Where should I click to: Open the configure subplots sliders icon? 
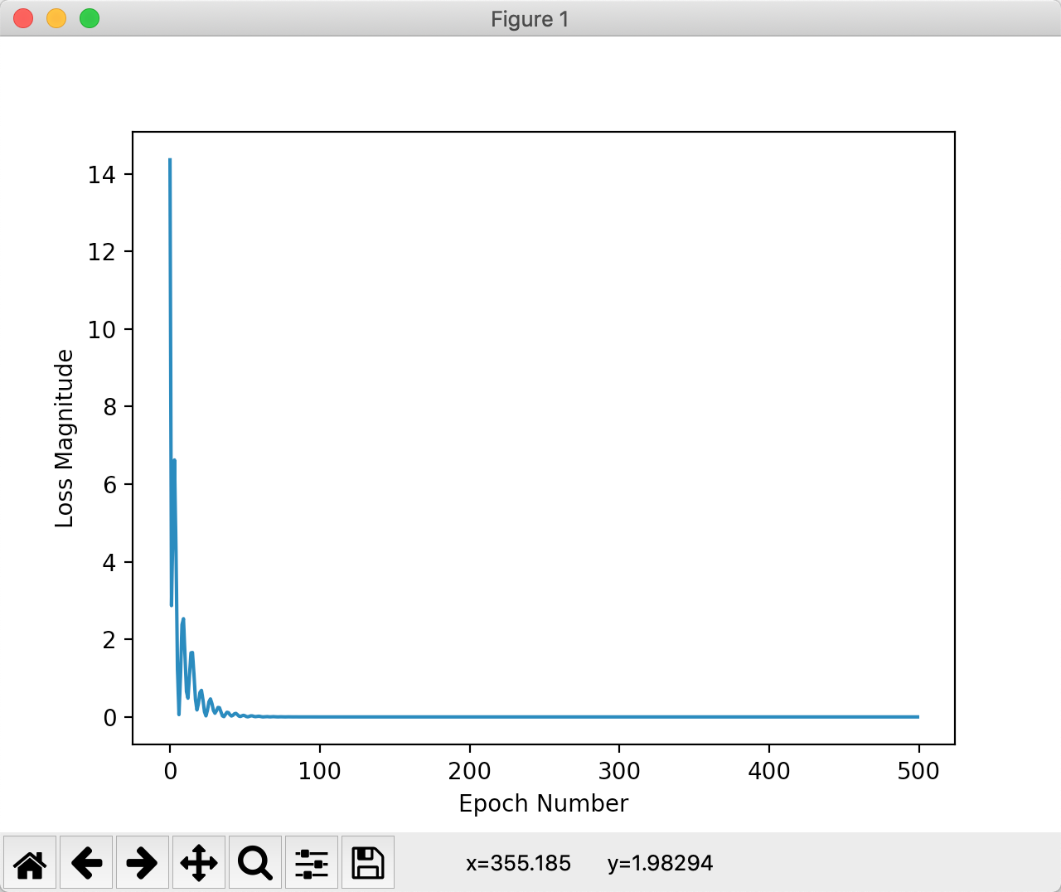click(x=312, y=863)
